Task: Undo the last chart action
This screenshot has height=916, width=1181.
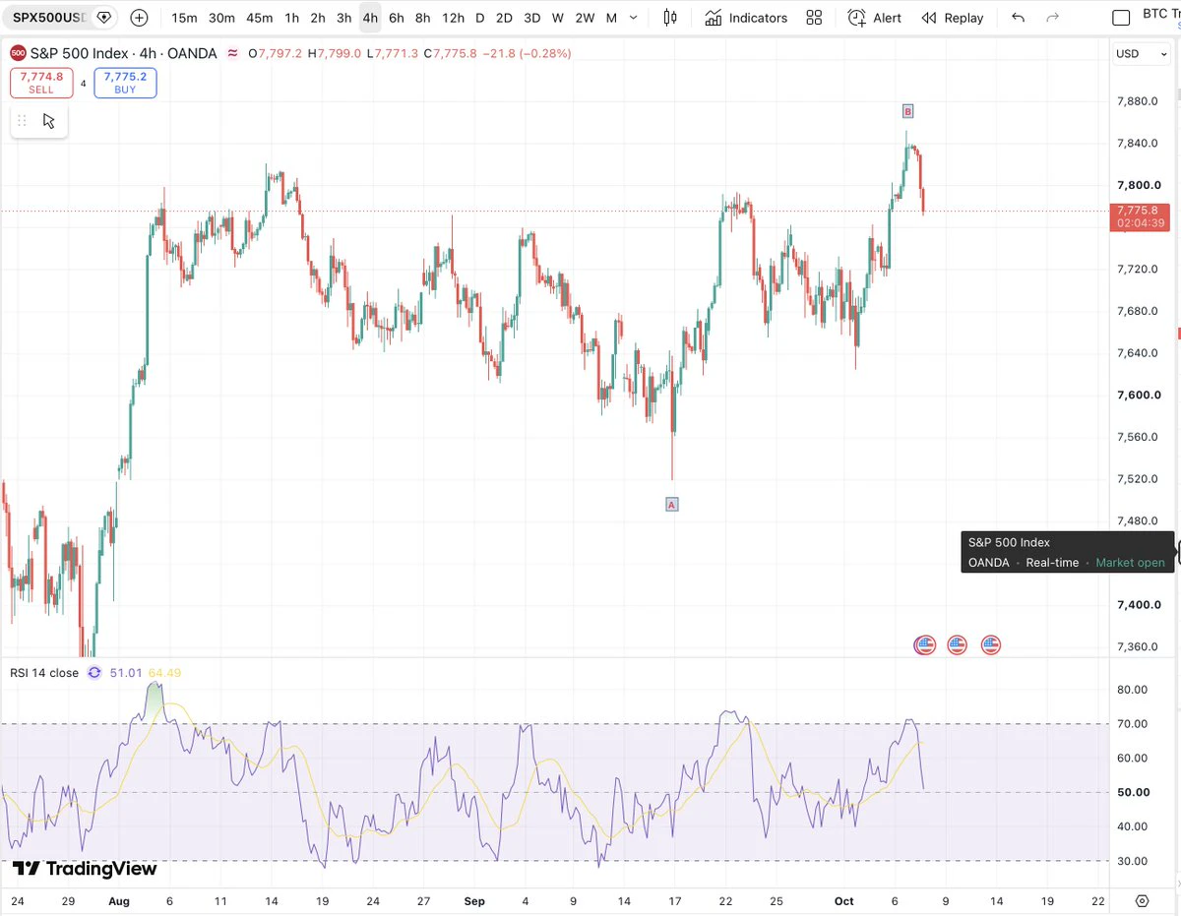Action: tap(1018, 18)
